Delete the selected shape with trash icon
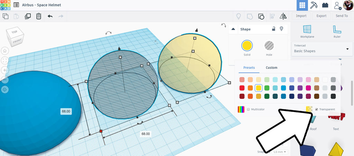This screenshot has width=354, height=156. [39, 16]
